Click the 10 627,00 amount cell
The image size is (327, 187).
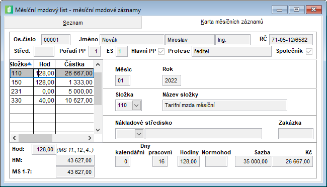74,100
